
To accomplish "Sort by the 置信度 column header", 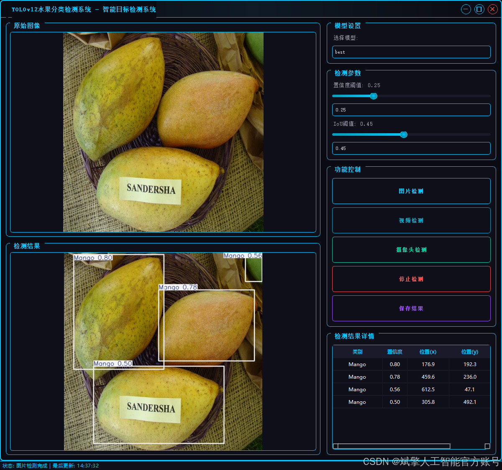I will tap(395, 352).
